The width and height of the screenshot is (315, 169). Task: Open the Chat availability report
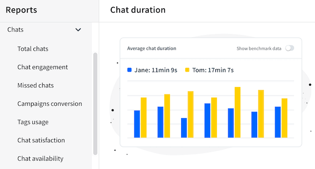tap(40, 158)
